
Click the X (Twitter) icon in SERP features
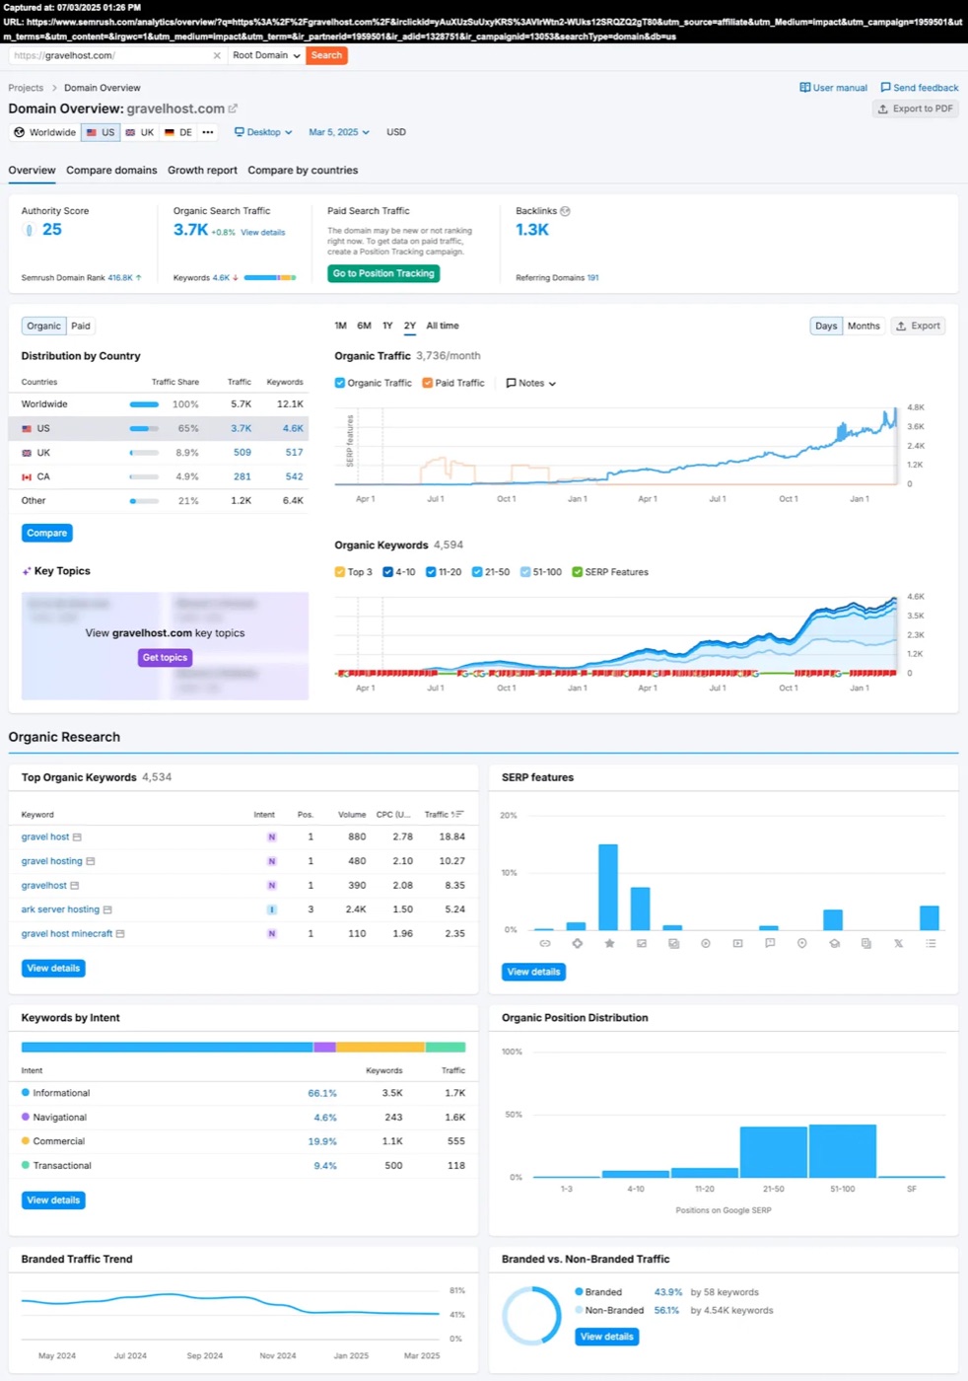(898, 944)
